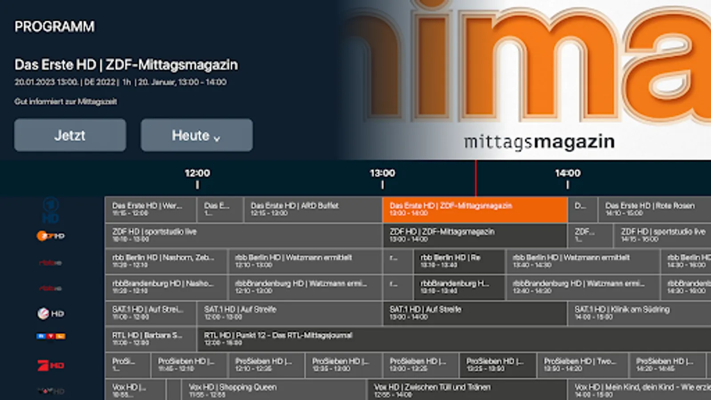Select the ProSieben HD channel logo
Image resolution: width=711 pixels, height=400 pixels.
[51, 365]
